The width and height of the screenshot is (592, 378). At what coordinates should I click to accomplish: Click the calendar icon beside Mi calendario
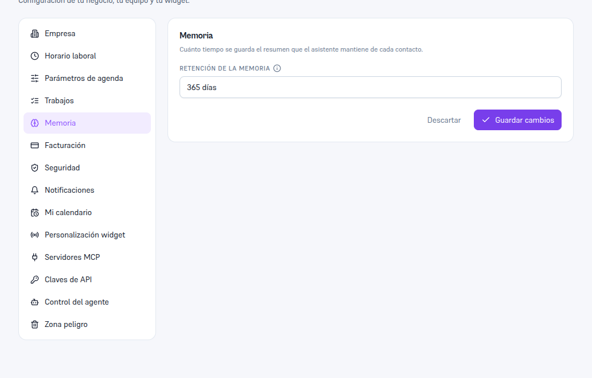click(x=35, y=213)
